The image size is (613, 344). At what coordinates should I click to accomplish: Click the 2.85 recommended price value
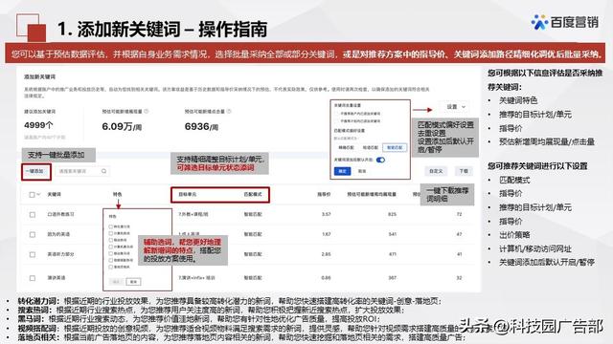click(x=326, y=254)
